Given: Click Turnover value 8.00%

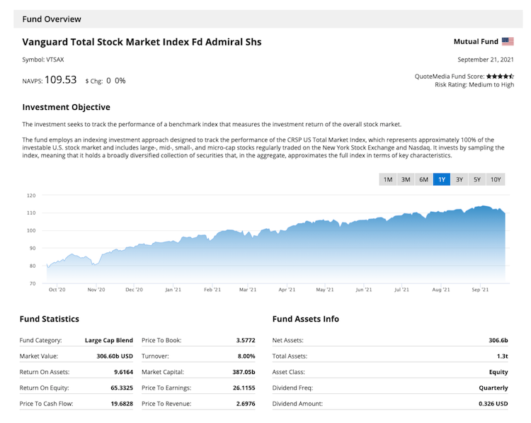Looking at the screenshot, I should point(246,356).
